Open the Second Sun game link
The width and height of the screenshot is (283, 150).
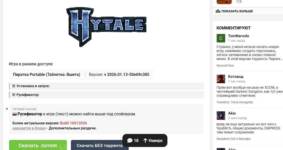tap(225, 66)
